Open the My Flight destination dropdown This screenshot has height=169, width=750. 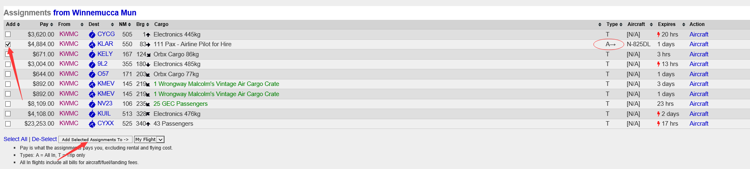click(x=149, y=139)
